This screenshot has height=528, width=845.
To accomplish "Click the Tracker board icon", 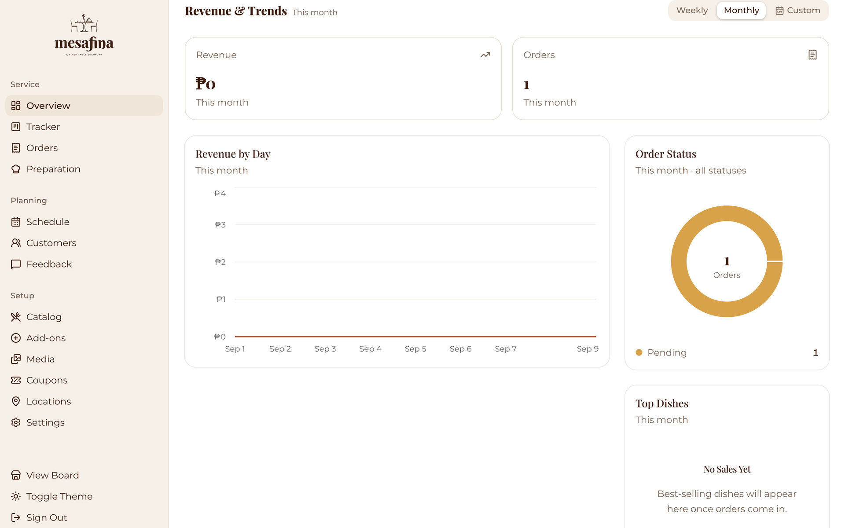I will tap(16, 127).
